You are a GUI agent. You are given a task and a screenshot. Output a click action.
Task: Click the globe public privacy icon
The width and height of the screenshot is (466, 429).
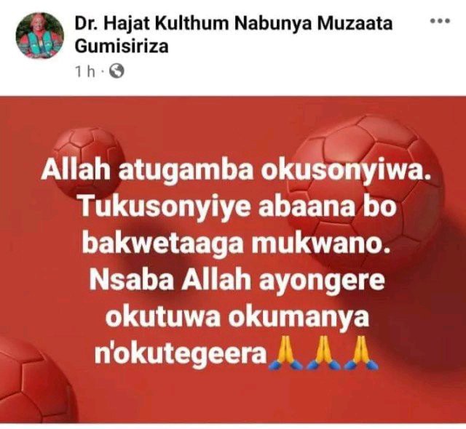click(x=116, y=71)
